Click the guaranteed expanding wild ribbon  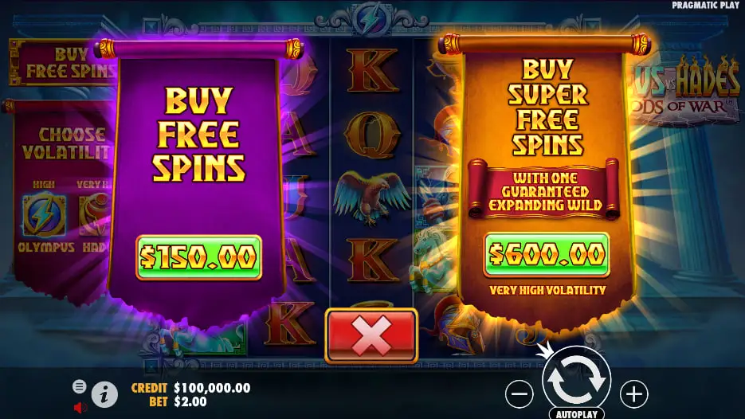click(544, 191)
